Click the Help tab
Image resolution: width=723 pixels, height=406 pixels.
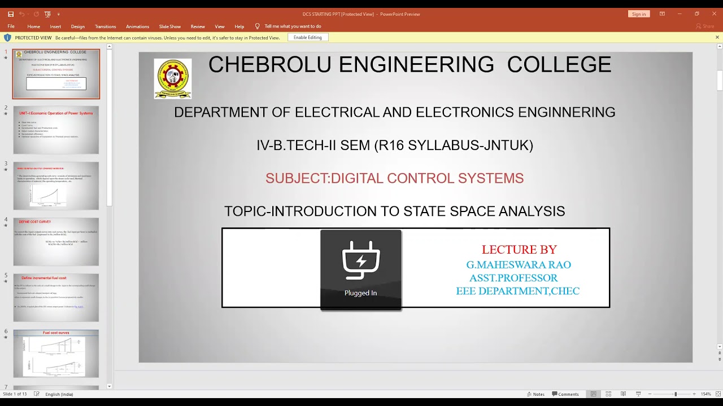[x=239, y=27]
